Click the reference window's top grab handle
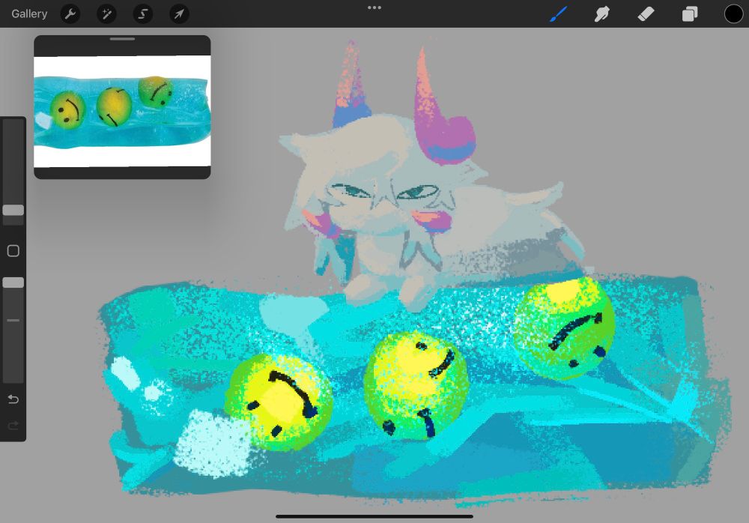 point(122,39)
